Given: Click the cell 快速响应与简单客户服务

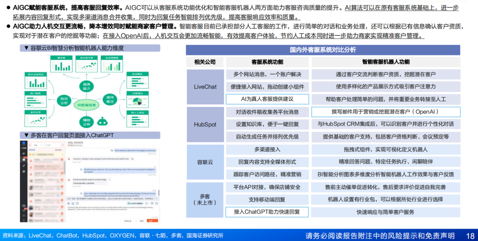Looking at the screenshot, I should [385, 212].
